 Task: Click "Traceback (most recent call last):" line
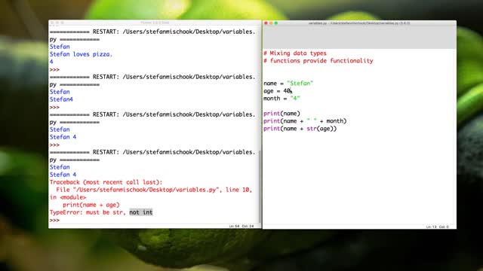(106, 182)
